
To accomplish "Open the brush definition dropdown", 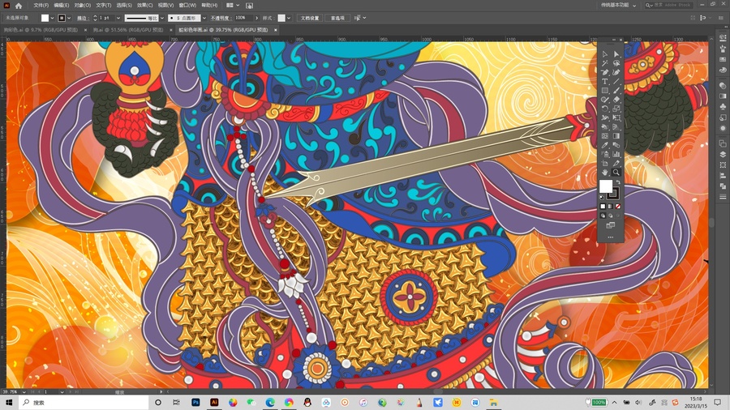I will click(204, 18).
